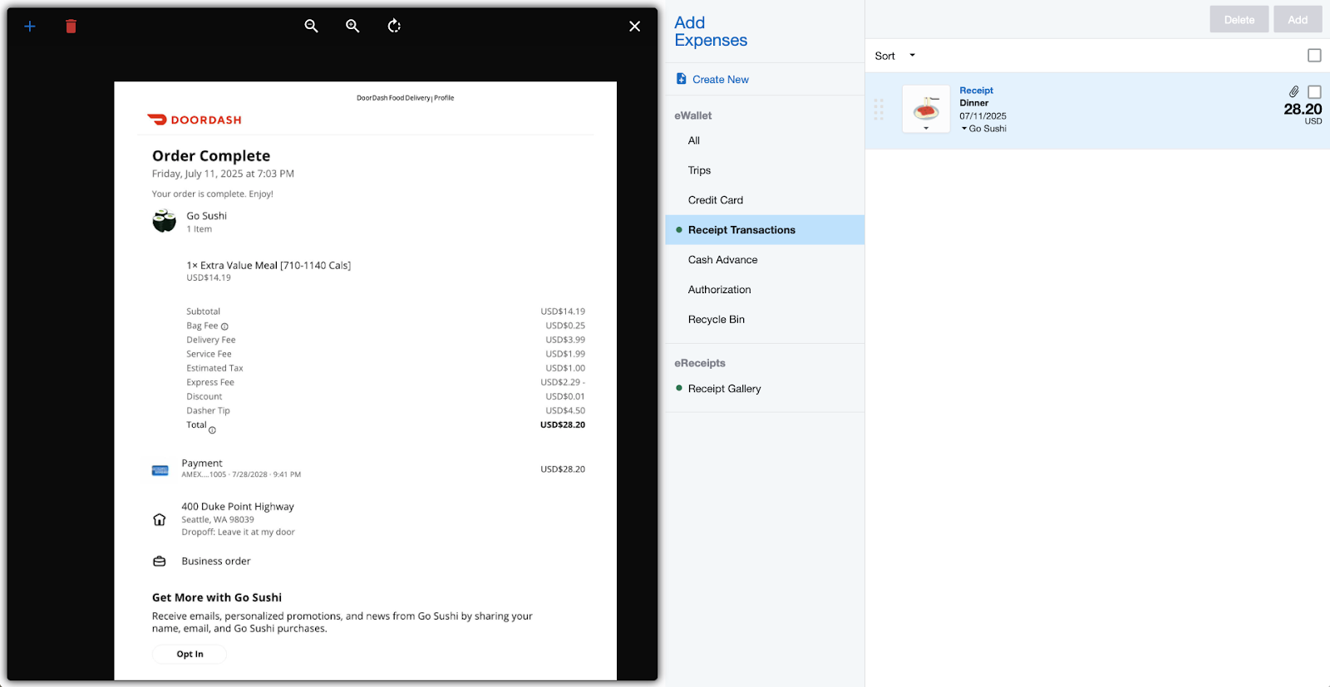
Task: Open the Receipt link on the expense card
Action: 976,91
